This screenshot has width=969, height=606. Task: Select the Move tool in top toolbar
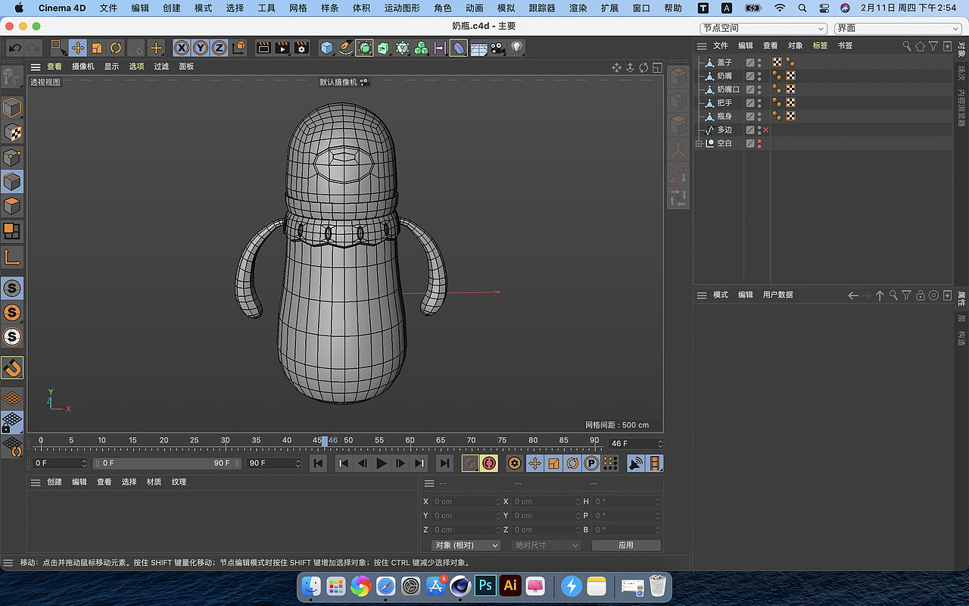pyautogui.click(x=78, y=48)
